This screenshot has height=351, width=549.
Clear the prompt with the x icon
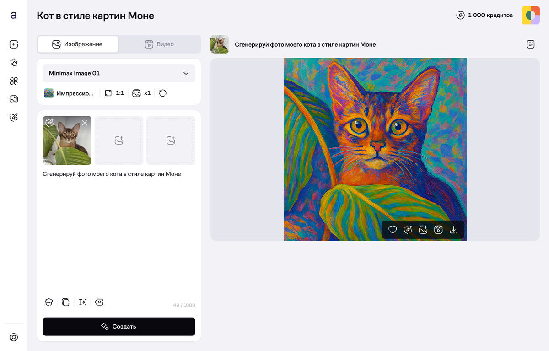point(99,302)
